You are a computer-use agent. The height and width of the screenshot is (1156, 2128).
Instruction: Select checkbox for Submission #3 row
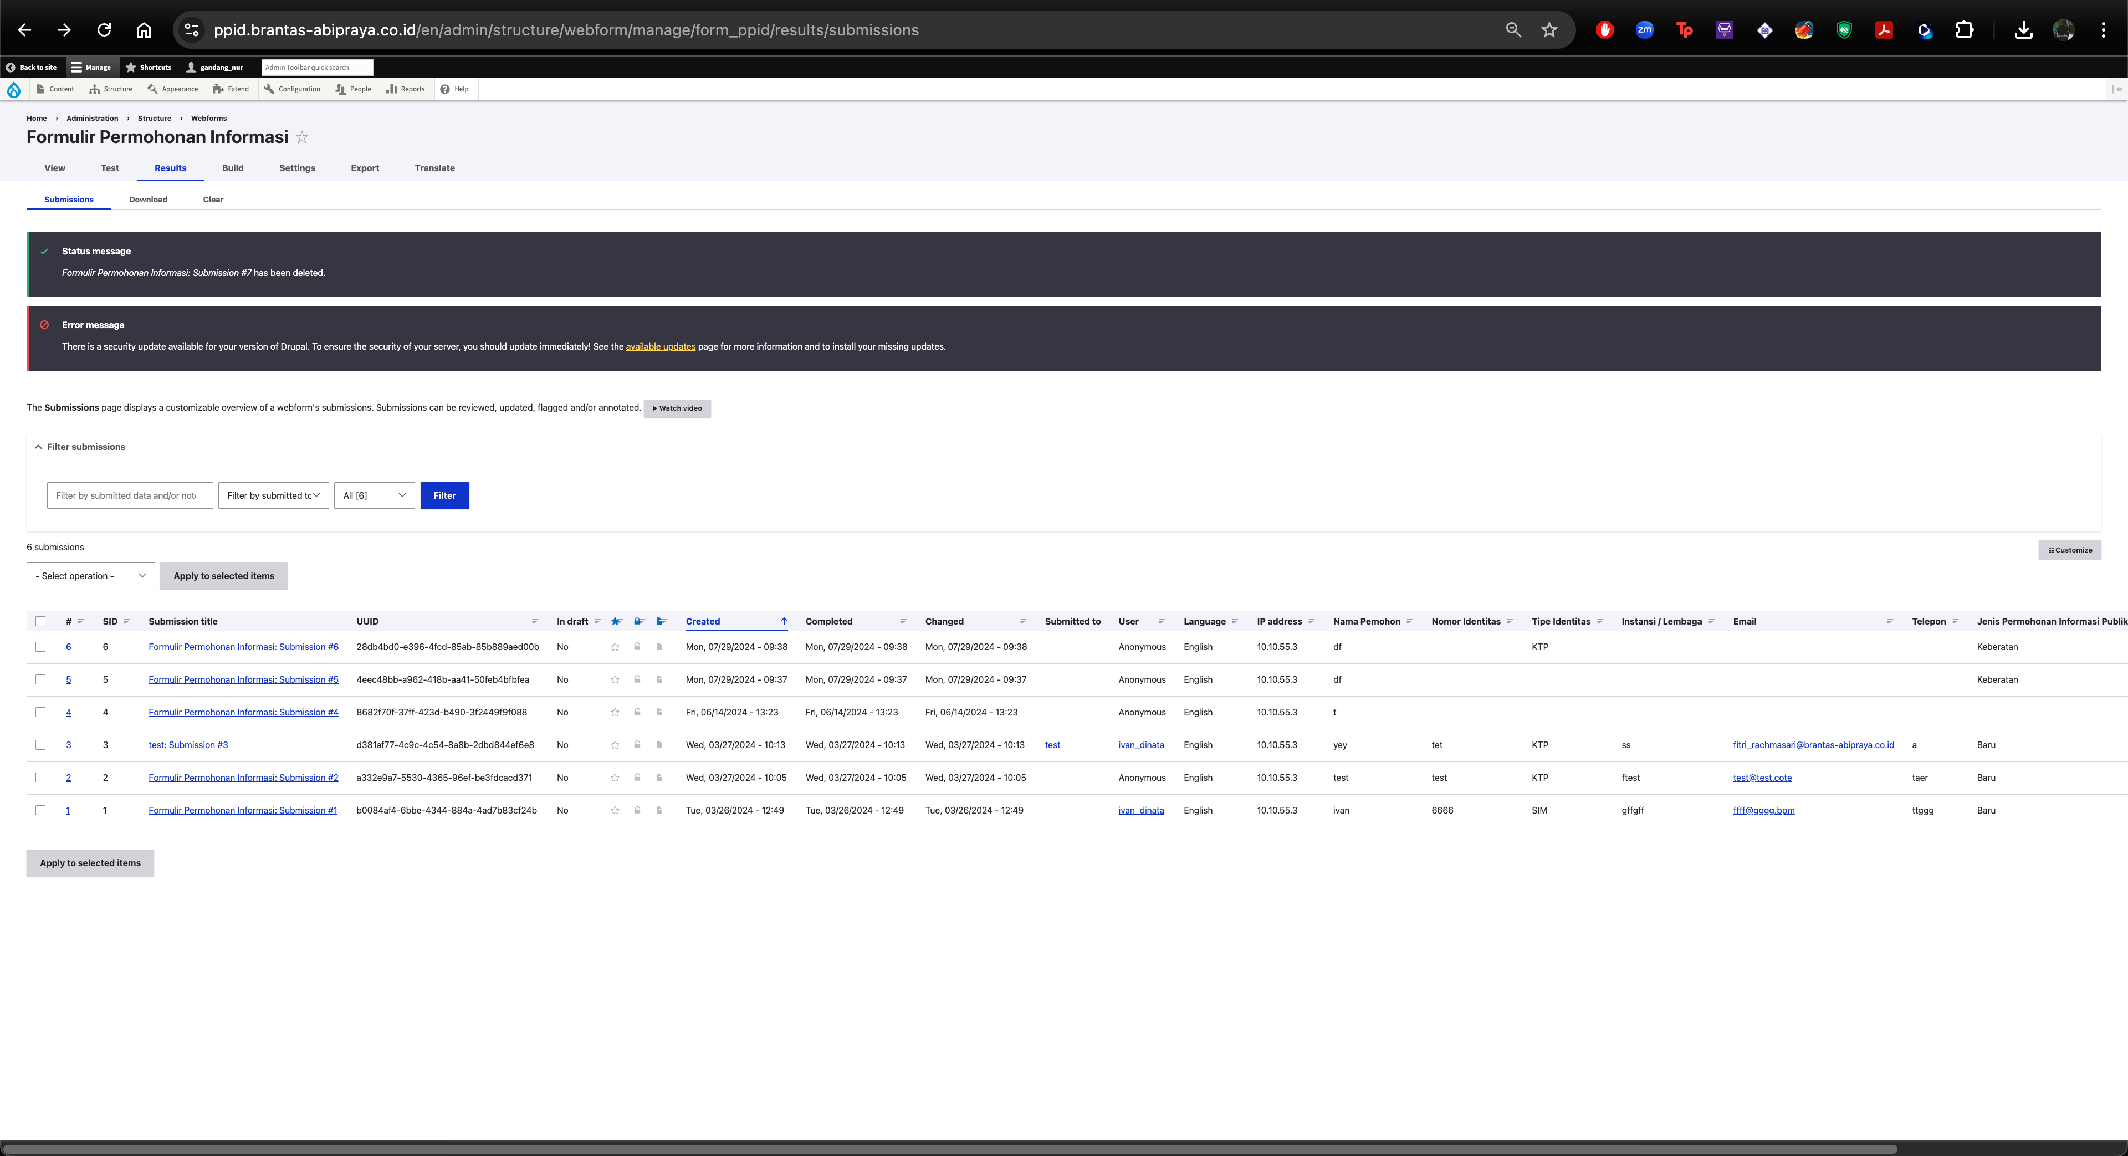point(40,744)
